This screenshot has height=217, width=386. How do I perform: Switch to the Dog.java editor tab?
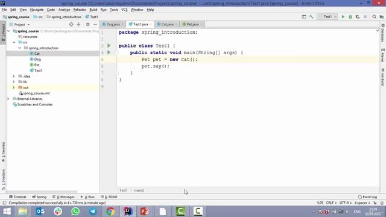coord(113,24)
